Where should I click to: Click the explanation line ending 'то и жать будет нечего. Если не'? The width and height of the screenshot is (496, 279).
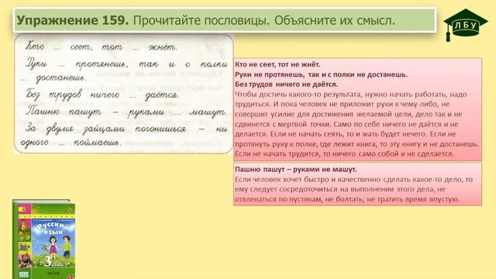[346, 134]
